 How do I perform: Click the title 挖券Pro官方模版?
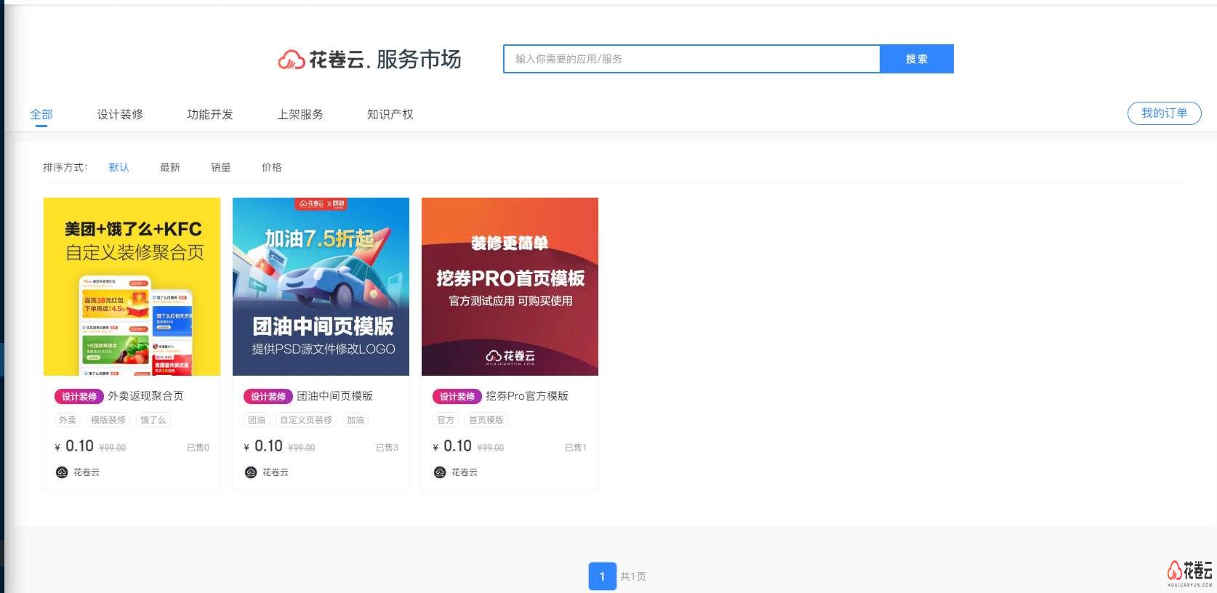527,396
